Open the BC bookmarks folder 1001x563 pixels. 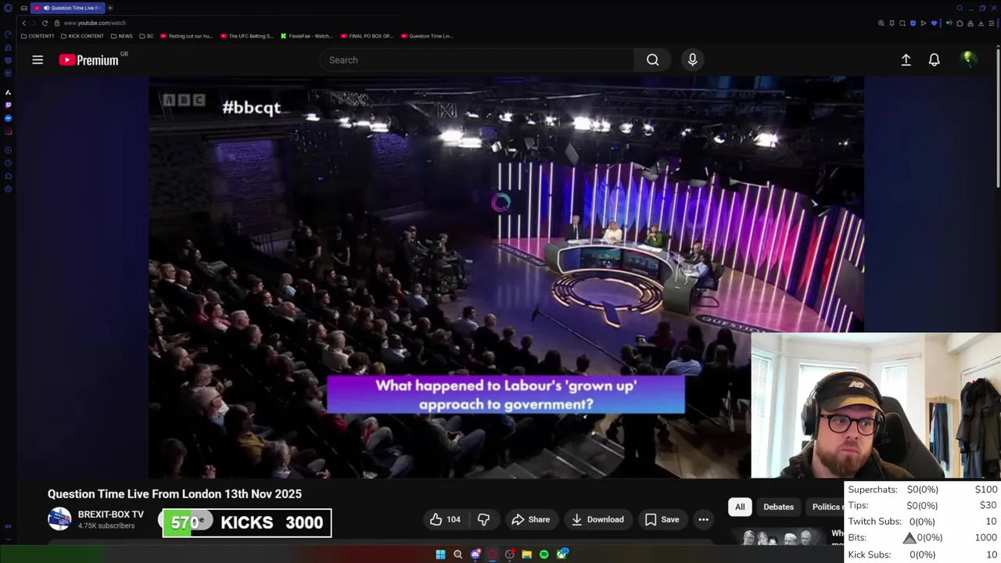pyautogui.click(x=146, y=36)
